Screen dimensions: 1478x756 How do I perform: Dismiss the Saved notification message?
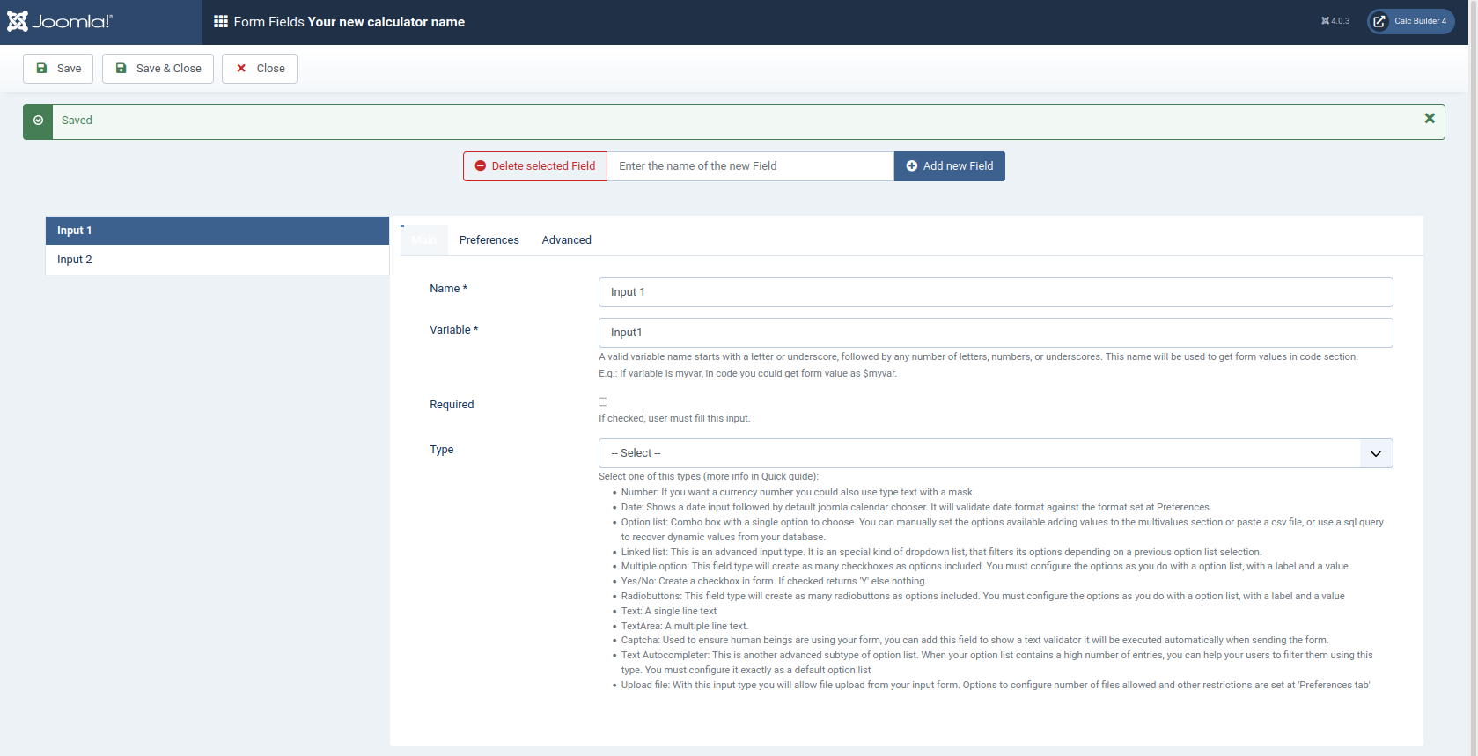click(x=1430, y=118)
